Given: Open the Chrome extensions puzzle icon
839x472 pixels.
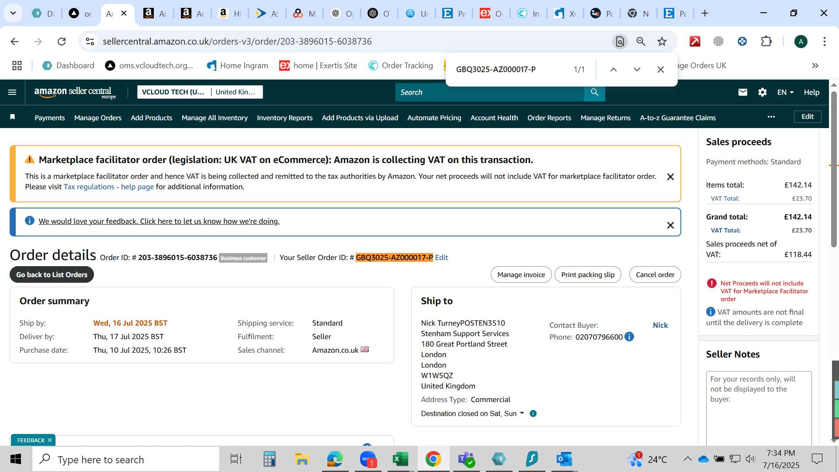Looking at the screenshot, I should tap(766, 42).
